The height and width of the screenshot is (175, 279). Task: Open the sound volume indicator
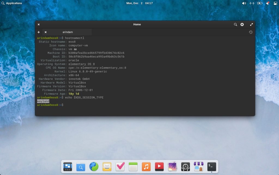coord(244,3)
